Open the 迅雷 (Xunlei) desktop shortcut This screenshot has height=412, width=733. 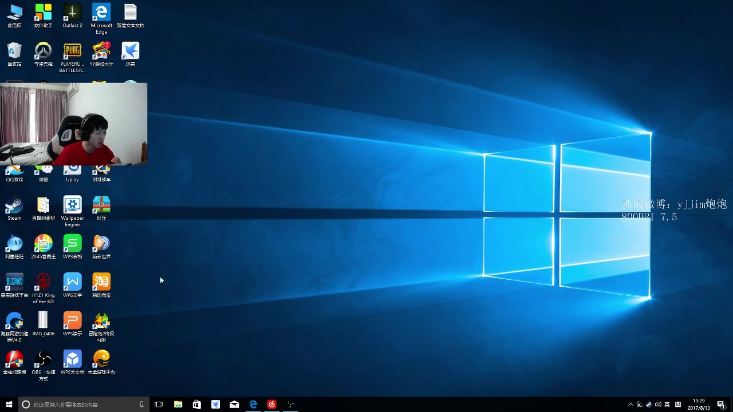(131, 54)
